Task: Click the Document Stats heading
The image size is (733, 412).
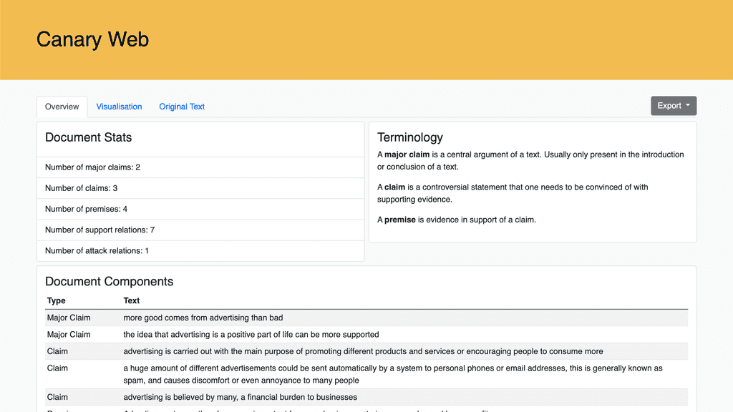Action: (x=88, y=137)
